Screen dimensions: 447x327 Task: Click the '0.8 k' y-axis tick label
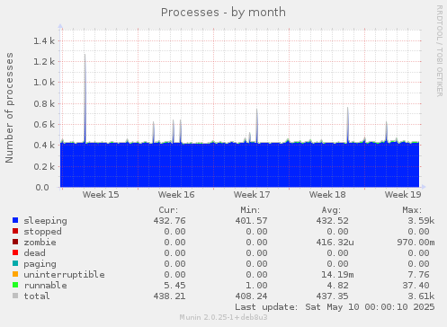(44, 103)
